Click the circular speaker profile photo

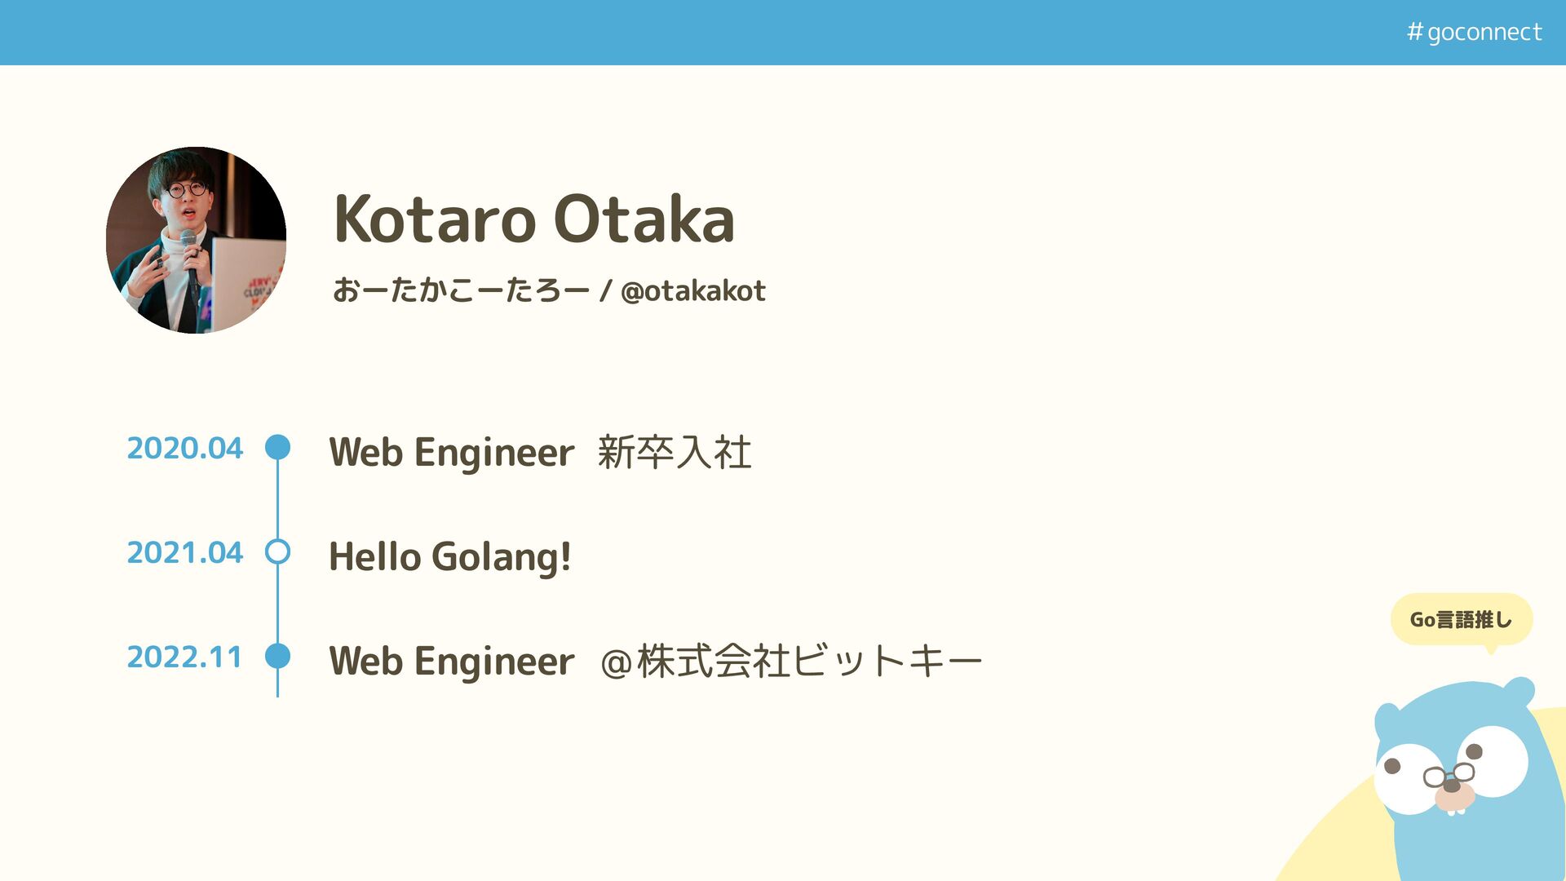(x=196, y=240)
